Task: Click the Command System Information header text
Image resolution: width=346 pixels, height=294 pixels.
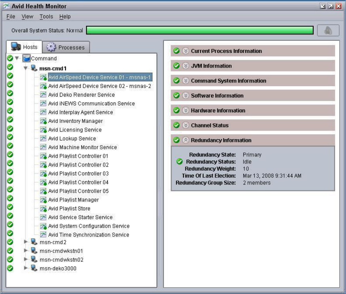Action: pyautogui.click(x=228, y=81)
